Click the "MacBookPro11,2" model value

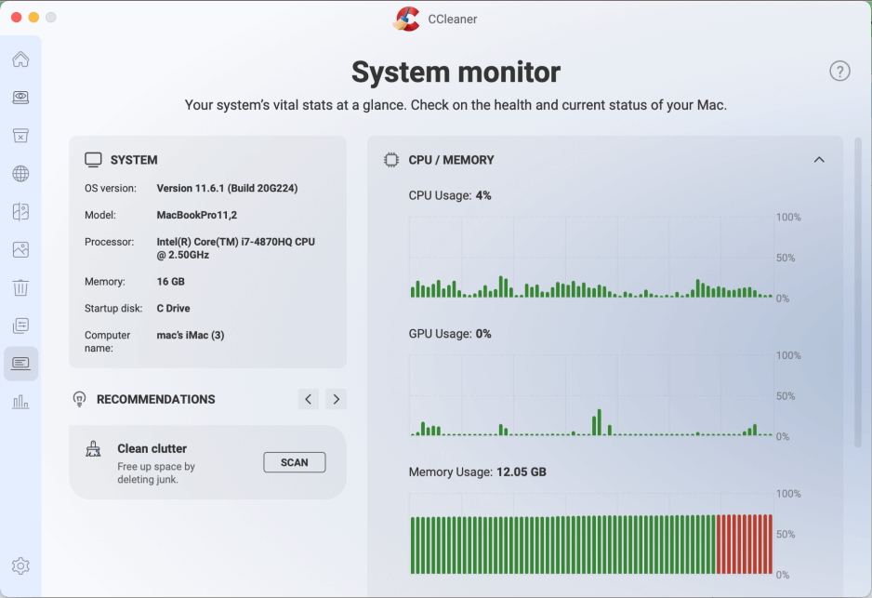pyautogui.click(x=197, y=215)
